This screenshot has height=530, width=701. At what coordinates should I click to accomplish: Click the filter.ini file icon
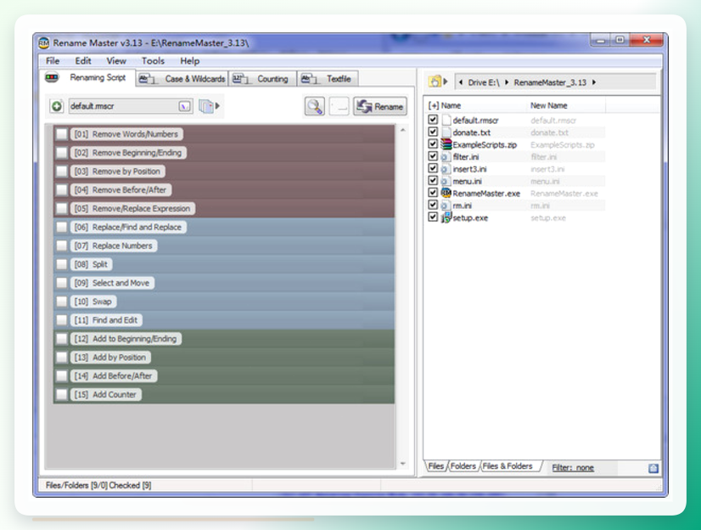pyautogui.click(x=446, y=156)
